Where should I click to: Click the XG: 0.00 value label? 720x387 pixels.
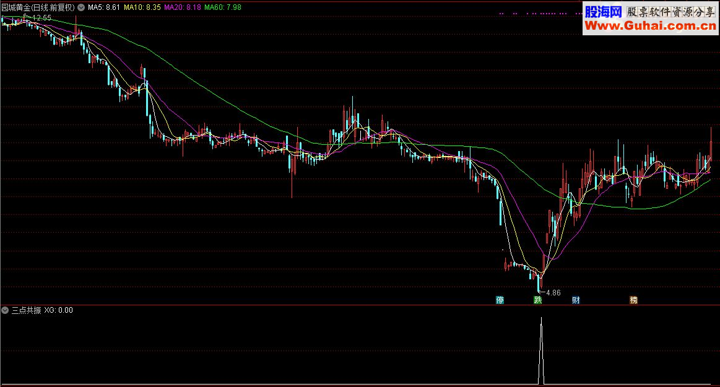pyautogui.click(x=58, y=310)
